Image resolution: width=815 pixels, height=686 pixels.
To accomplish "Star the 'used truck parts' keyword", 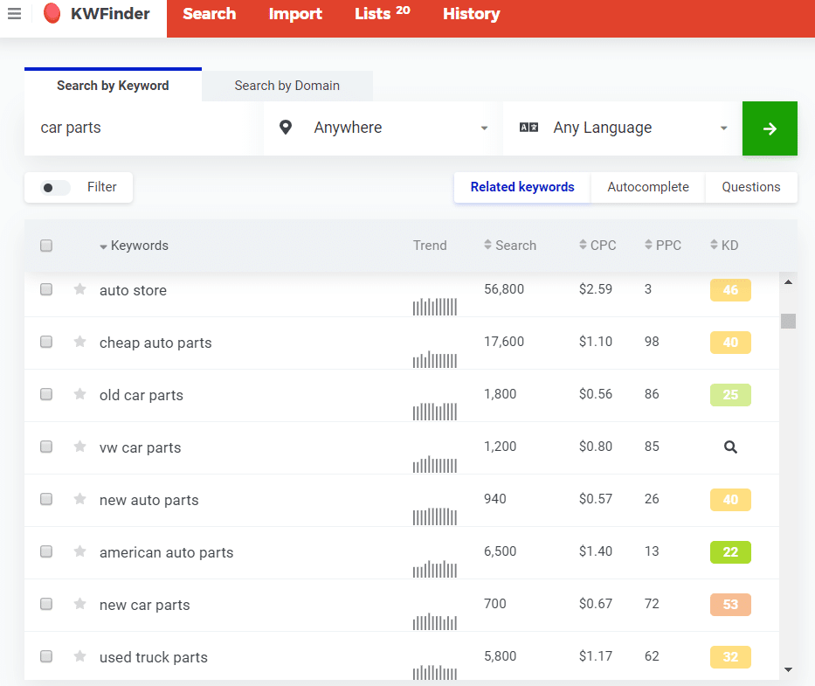I will point(80,656).
